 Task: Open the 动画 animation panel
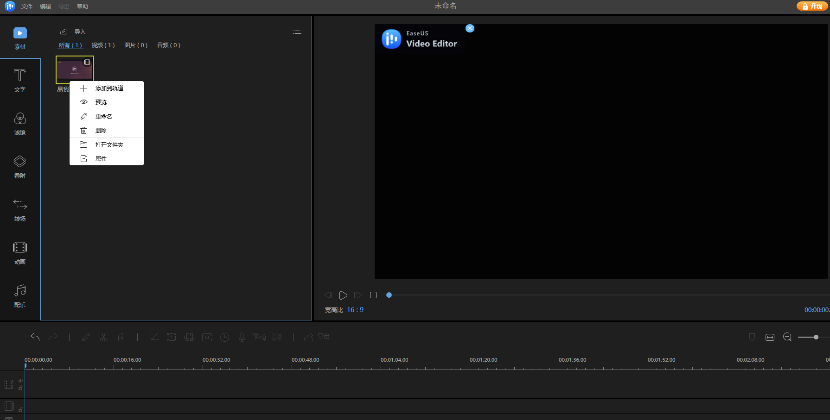(x=19, y=253)
